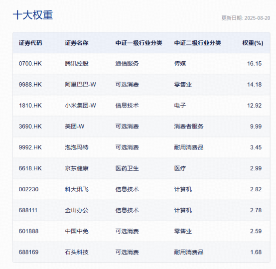This screenshot has width=276, height=269.
Task: Click the 消费者服务 industry cell
Action: pos(189,127)
